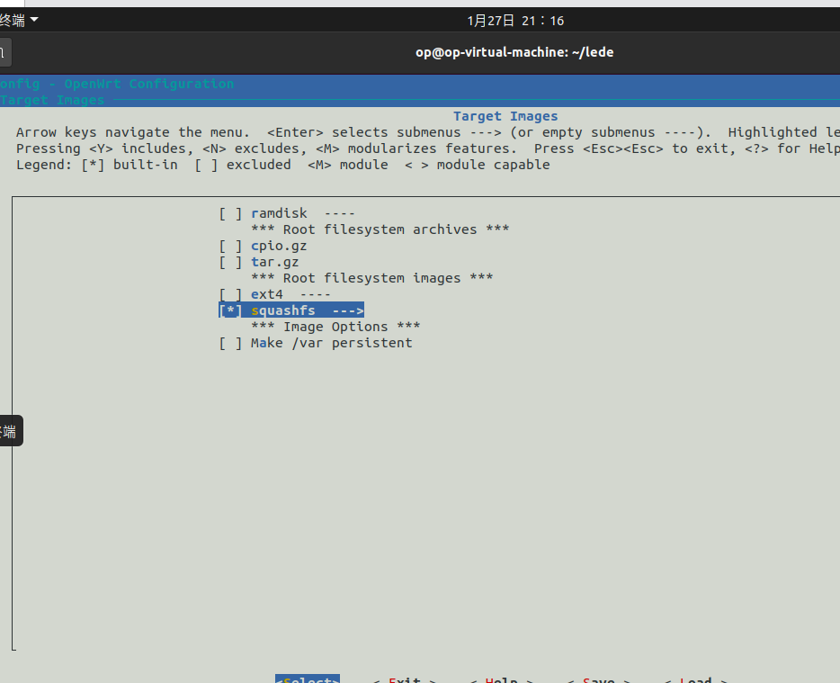Toggle the cpio.gz checkbox

click(x=230, y=246)
